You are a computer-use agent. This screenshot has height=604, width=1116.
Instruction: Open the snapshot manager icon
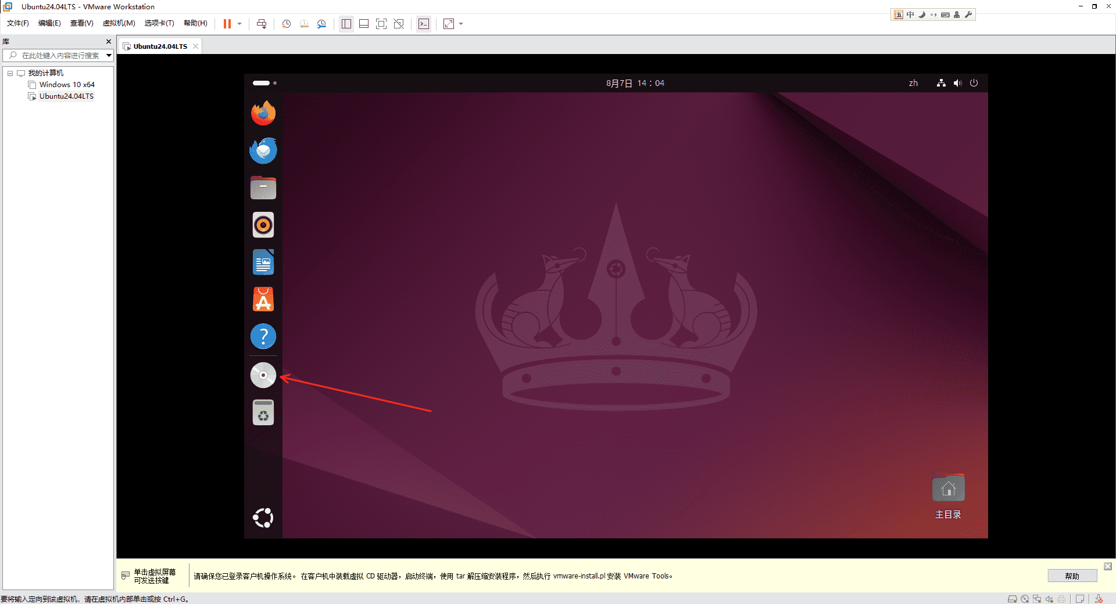tap(321, 24)
